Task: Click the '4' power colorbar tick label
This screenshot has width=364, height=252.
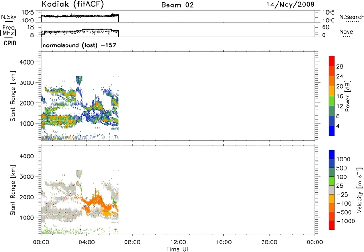Action: pos(338,126)
